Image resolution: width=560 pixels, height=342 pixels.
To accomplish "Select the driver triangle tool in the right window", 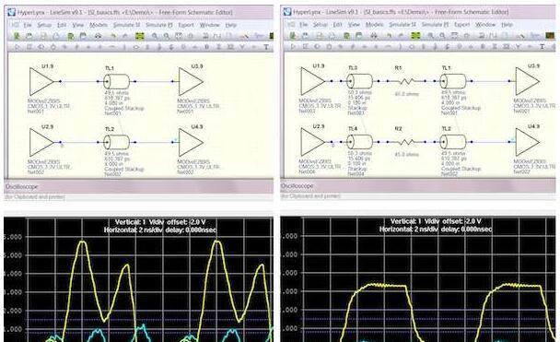I will [293, 46].
